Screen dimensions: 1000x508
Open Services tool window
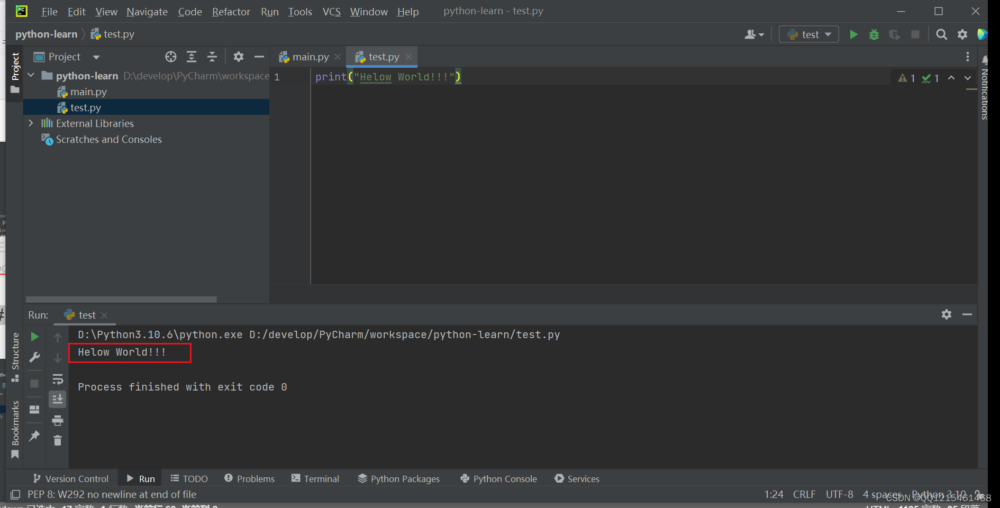pyautogui.click(x=577, y=478)
